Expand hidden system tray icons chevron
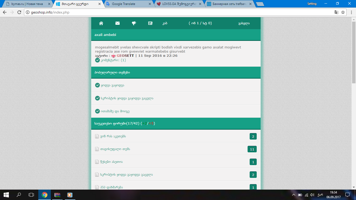356x200 pixels. point(294,195)
